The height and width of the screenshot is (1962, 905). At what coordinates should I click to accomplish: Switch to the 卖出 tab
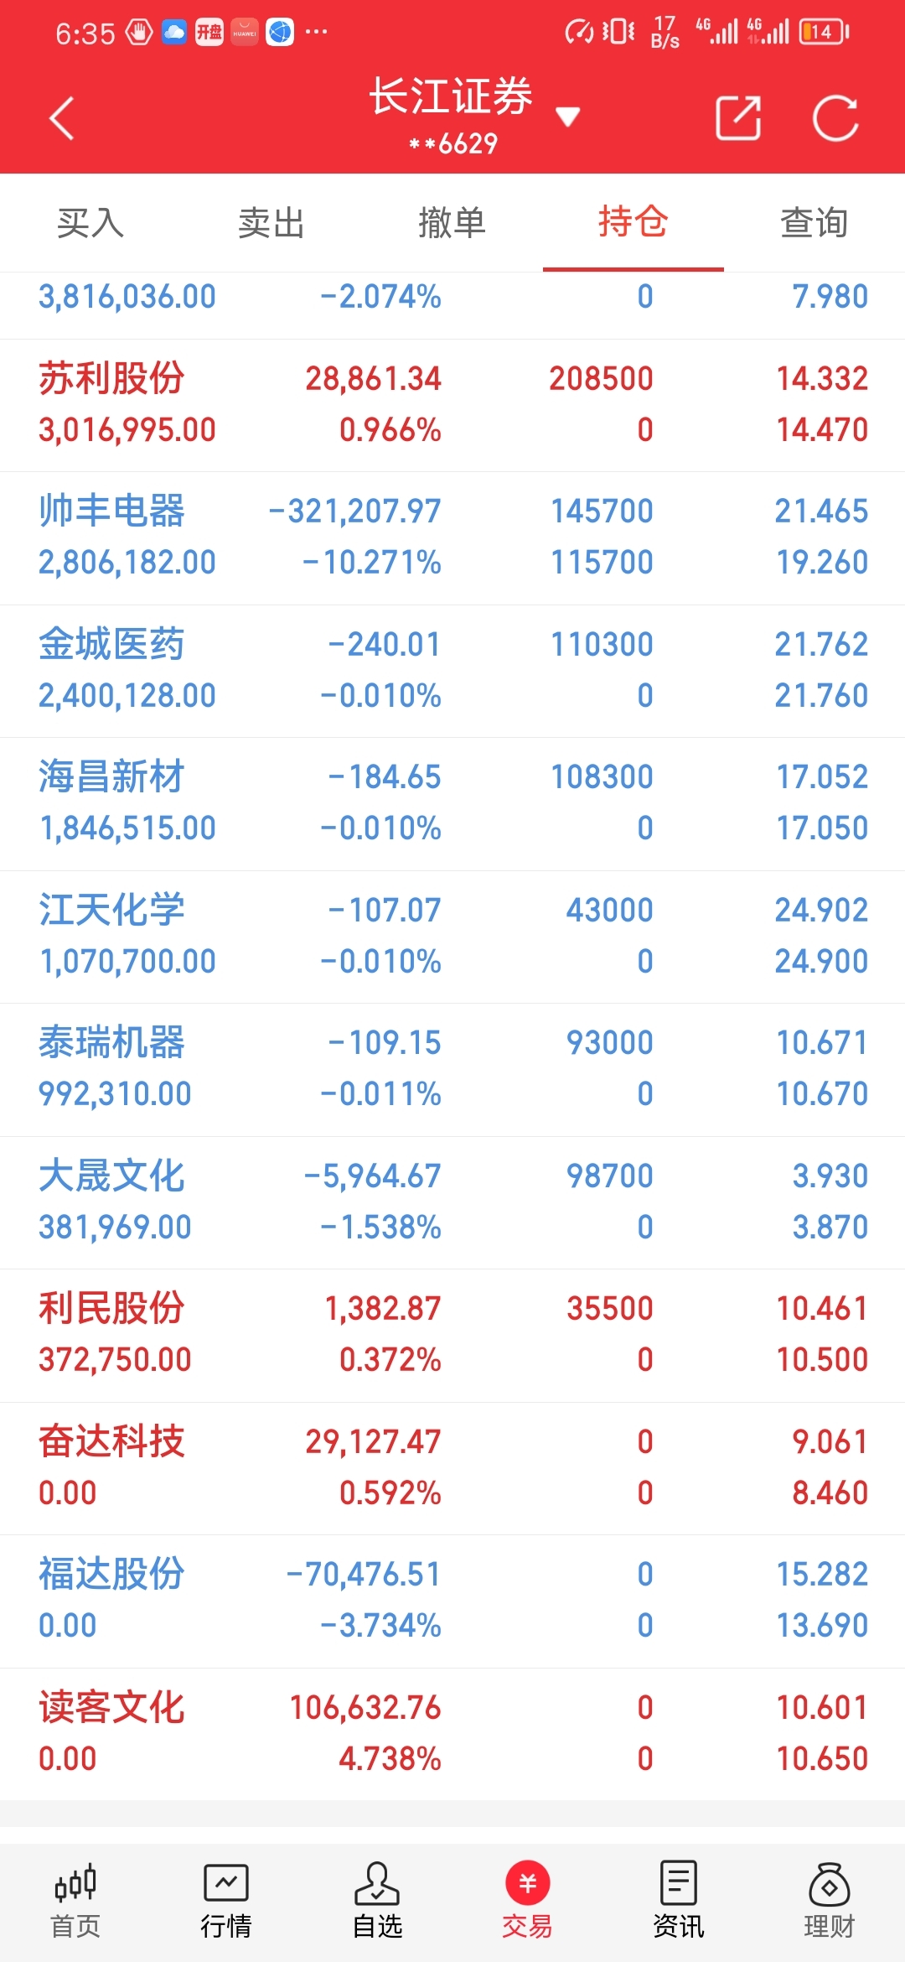(x=271, y=223)
